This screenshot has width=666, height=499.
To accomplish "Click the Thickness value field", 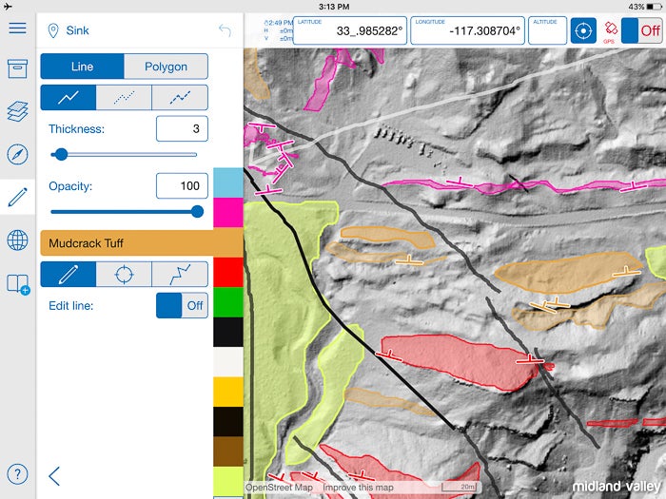I will (x=181, y=129).
